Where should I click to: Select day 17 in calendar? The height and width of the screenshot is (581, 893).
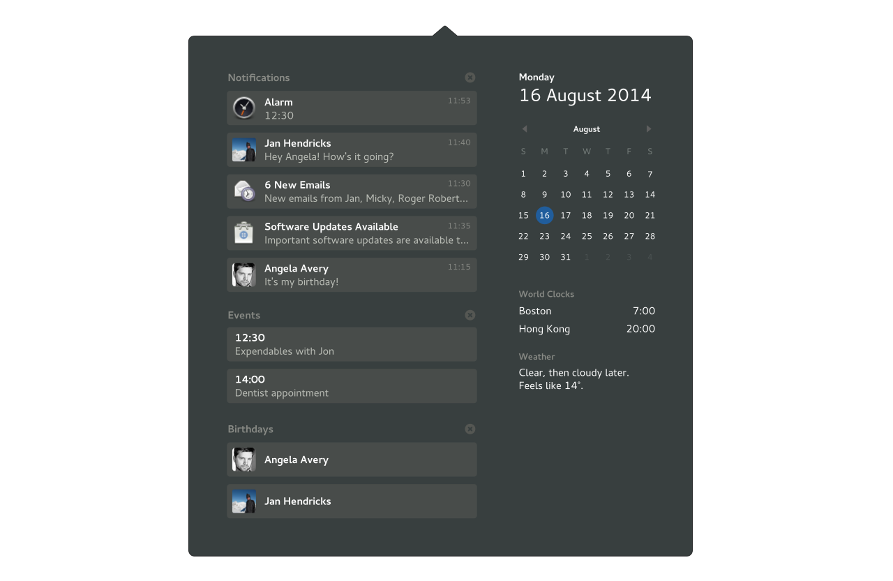pos(566,216)
